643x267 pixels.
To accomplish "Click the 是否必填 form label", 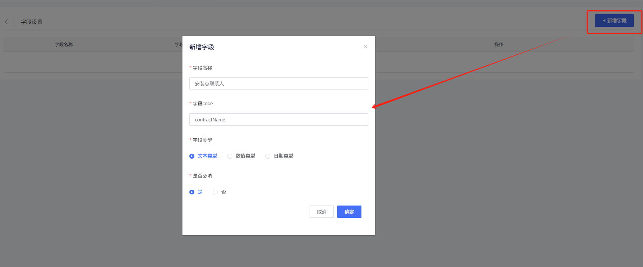I will tap(202, 176).
